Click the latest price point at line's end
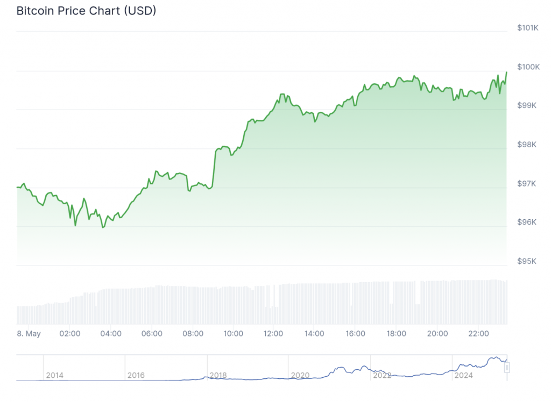The height and width of the screenshot is (402, 551). pyautogui.click(x=506, y=73)
